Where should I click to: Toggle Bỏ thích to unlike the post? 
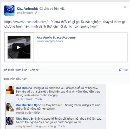click(9, 70)
